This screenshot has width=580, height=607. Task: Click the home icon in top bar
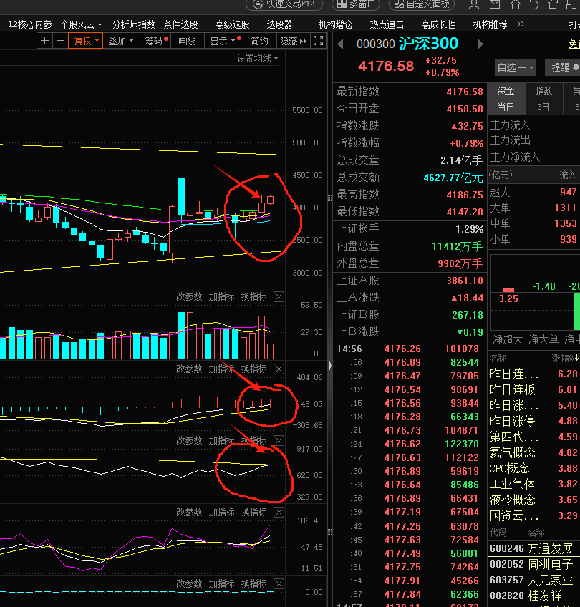(516, 4)
